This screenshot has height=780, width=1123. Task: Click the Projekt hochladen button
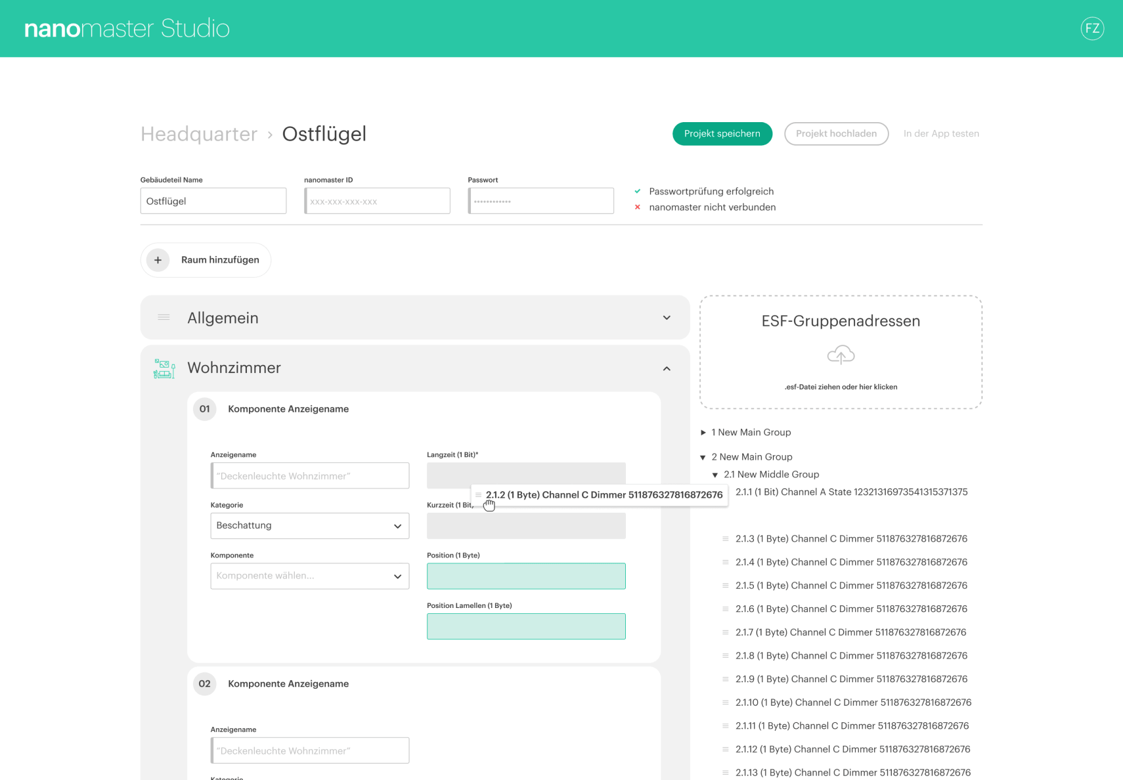click(x=836, y=134)
